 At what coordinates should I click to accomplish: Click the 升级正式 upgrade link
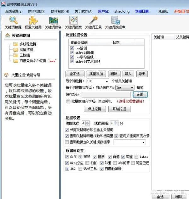point(181,11)
